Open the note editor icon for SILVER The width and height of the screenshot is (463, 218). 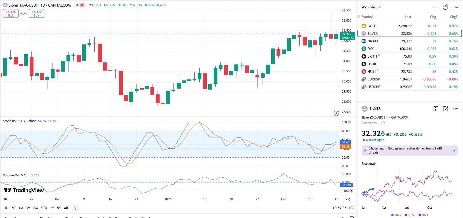click(x=445, y=109)
